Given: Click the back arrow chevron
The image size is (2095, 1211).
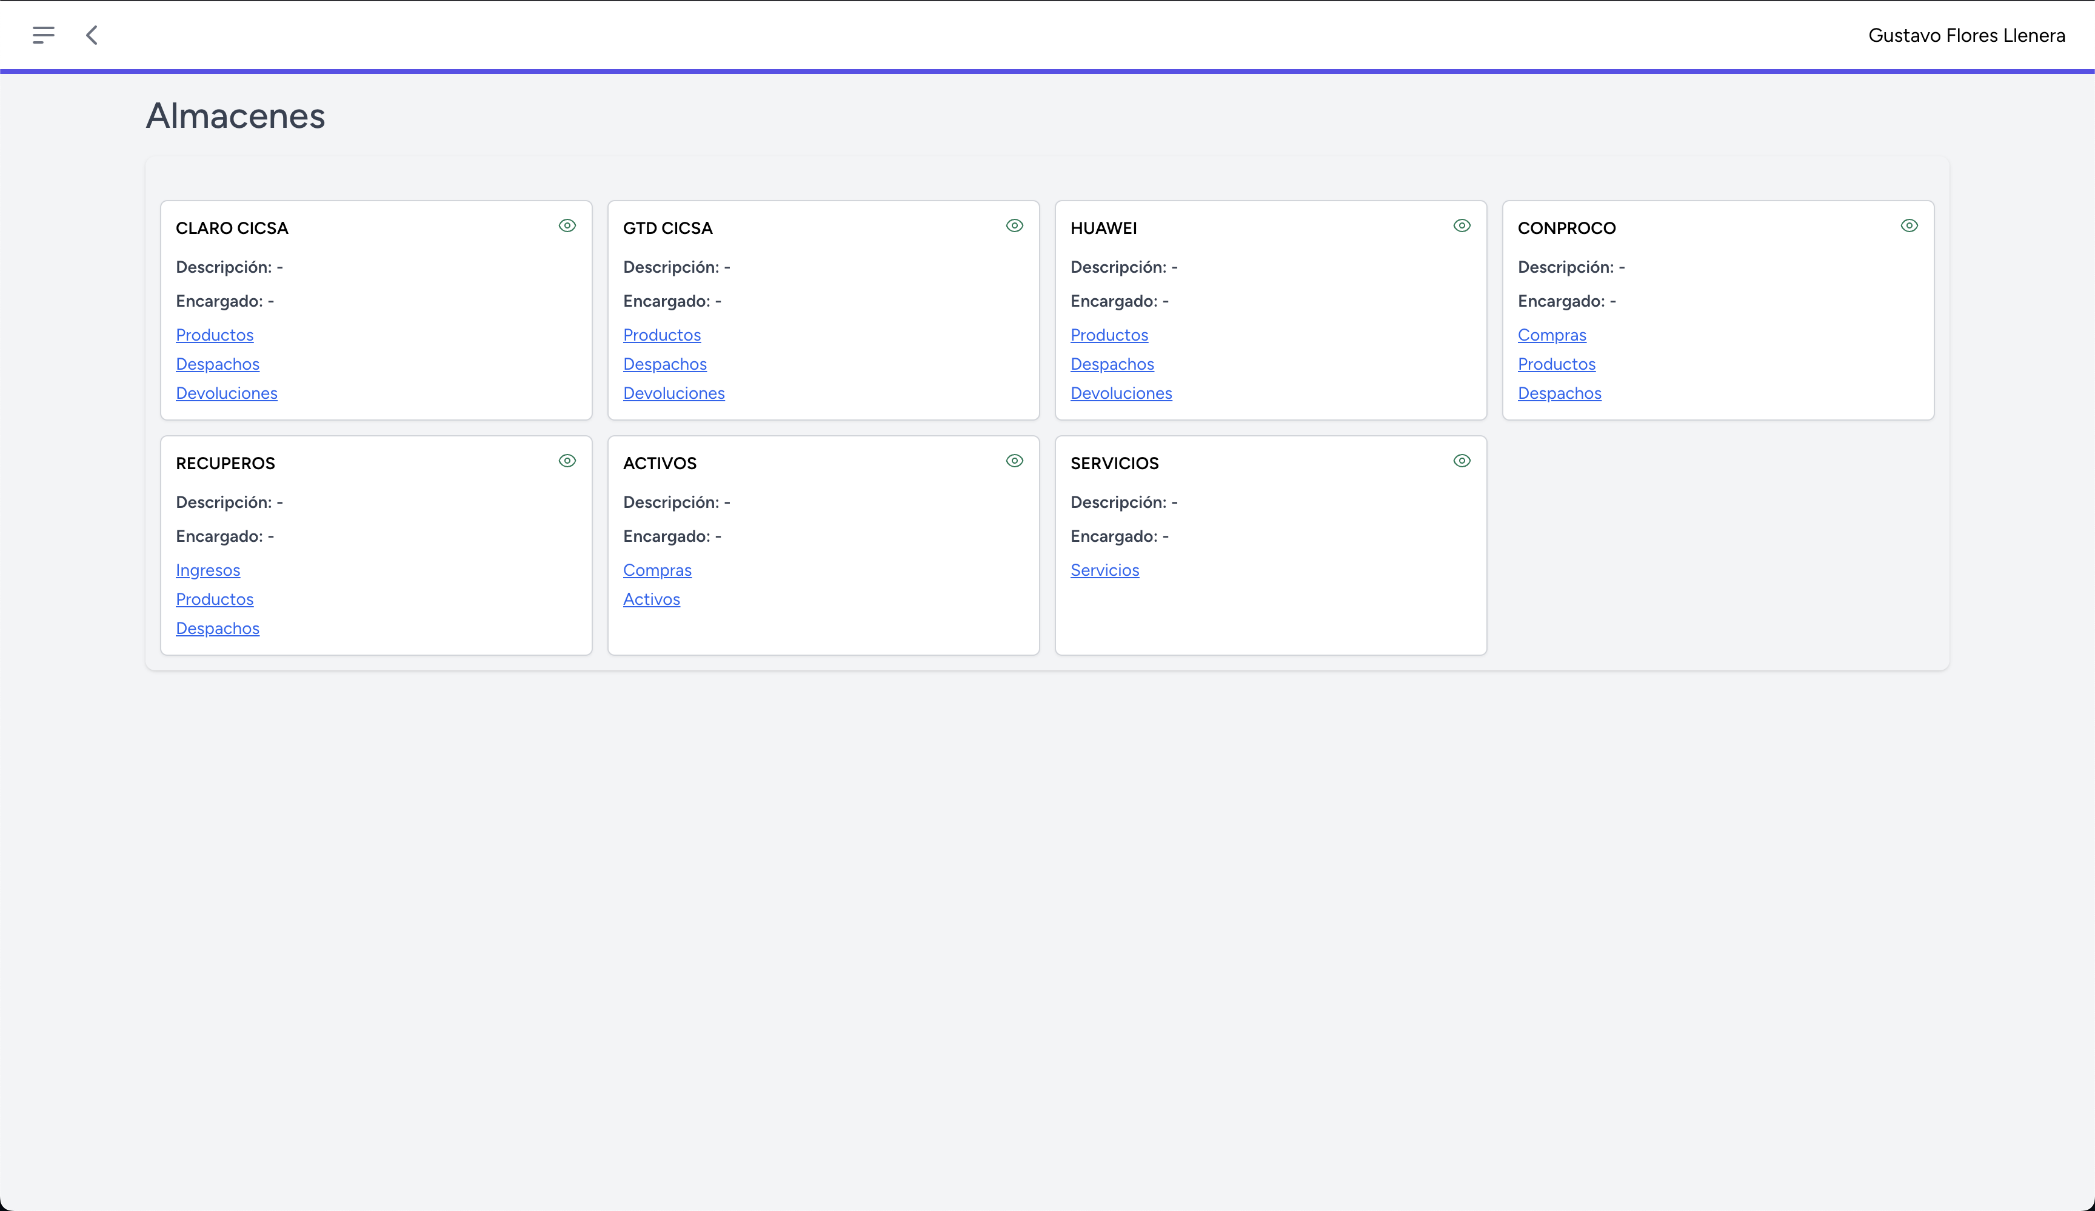Looking at the screenshot, I should point(92,35).
